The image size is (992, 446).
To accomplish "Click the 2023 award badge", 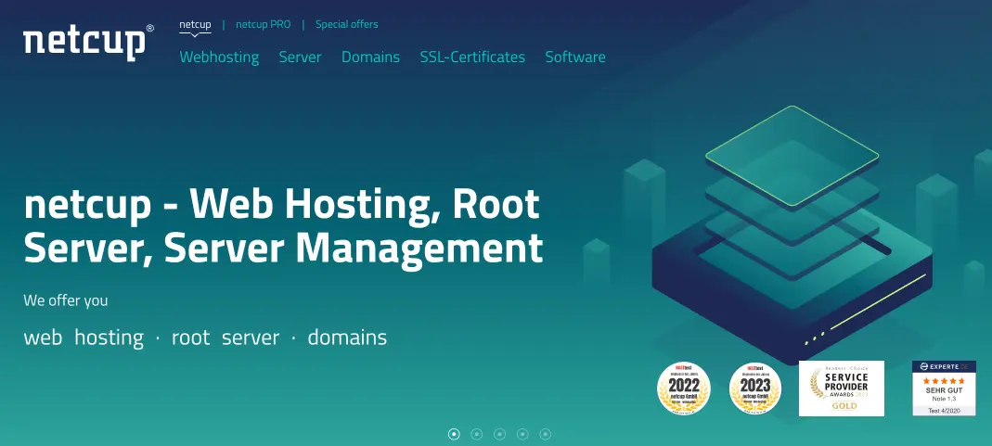I will pyautogui.click(x=754, y=389).
